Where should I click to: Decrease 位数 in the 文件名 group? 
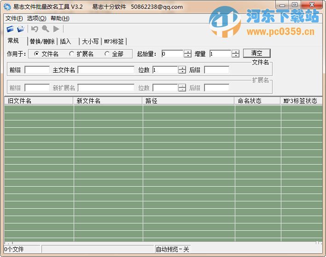182,72
